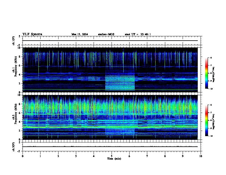
Task: Click the ch.2 spectrogram color scale bar
Action: [x=207, y=120]
